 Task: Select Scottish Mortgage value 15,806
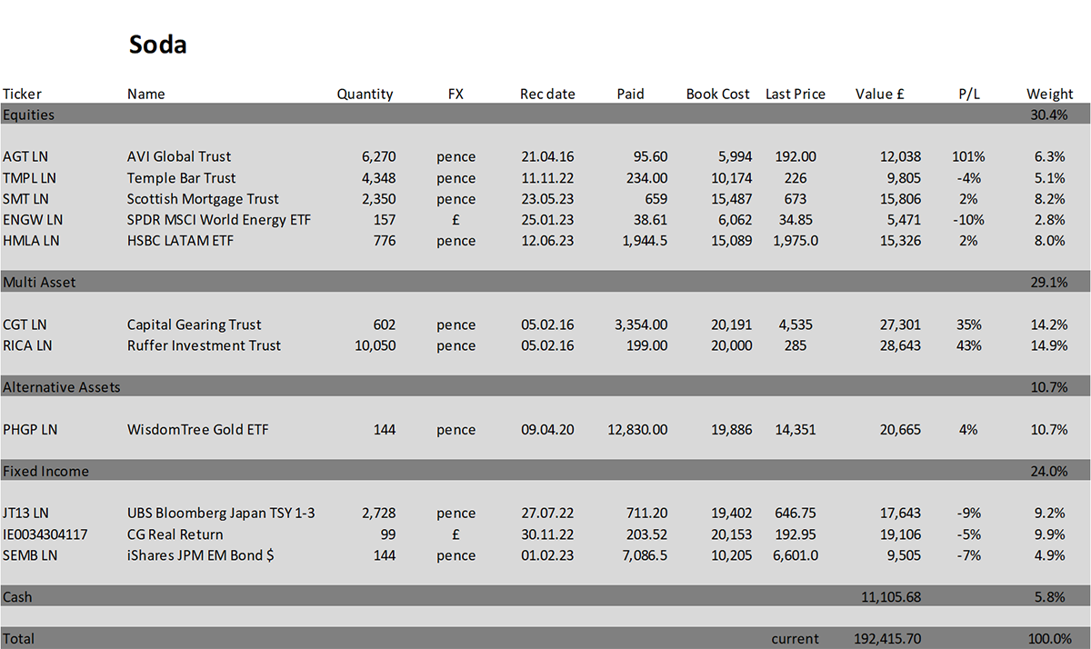point(901,199)
